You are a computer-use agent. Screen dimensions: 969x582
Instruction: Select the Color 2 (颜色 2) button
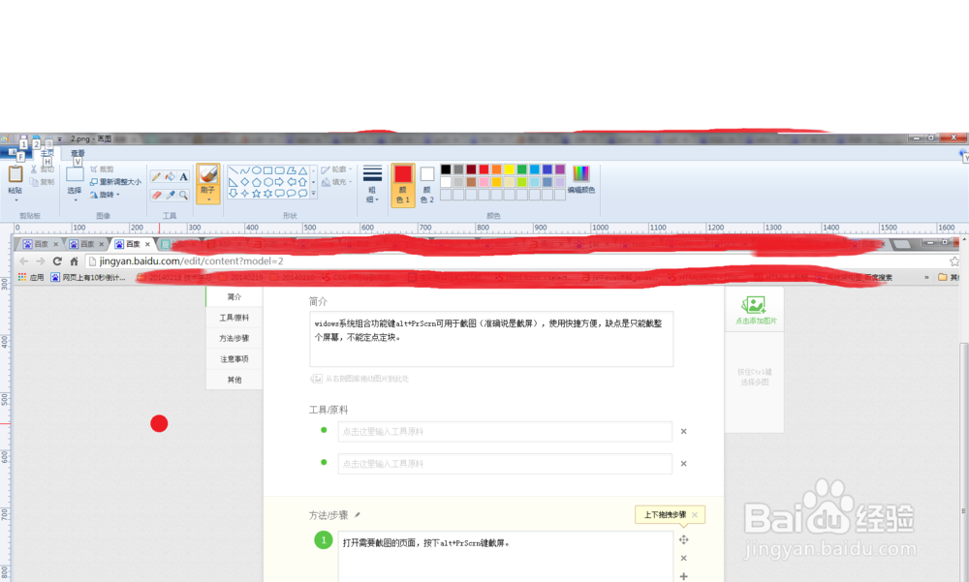coord(427,185)
